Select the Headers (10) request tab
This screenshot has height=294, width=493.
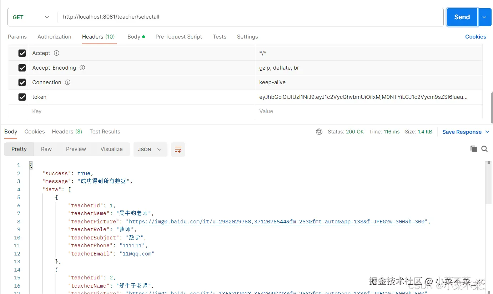(99, 37)
